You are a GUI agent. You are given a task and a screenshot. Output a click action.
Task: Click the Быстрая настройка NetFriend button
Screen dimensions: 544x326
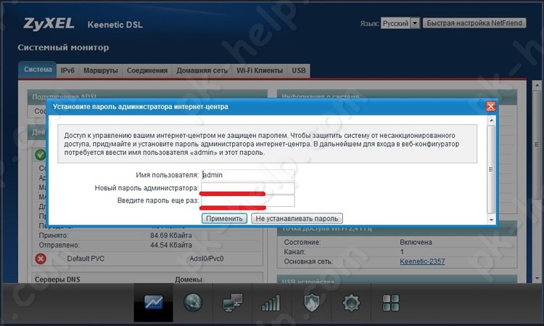coord(474,23)
